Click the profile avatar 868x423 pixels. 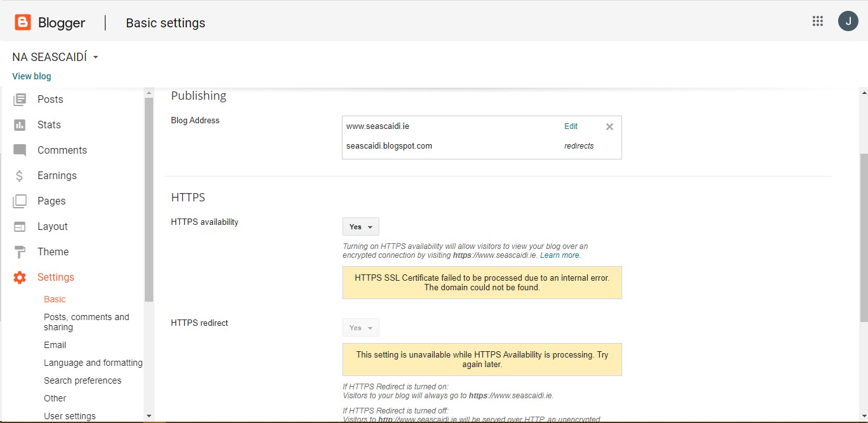click(848, 20)
